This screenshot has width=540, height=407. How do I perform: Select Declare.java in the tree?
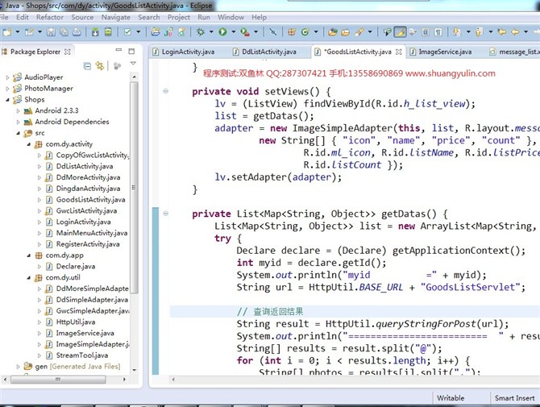(x=76, y=266)
